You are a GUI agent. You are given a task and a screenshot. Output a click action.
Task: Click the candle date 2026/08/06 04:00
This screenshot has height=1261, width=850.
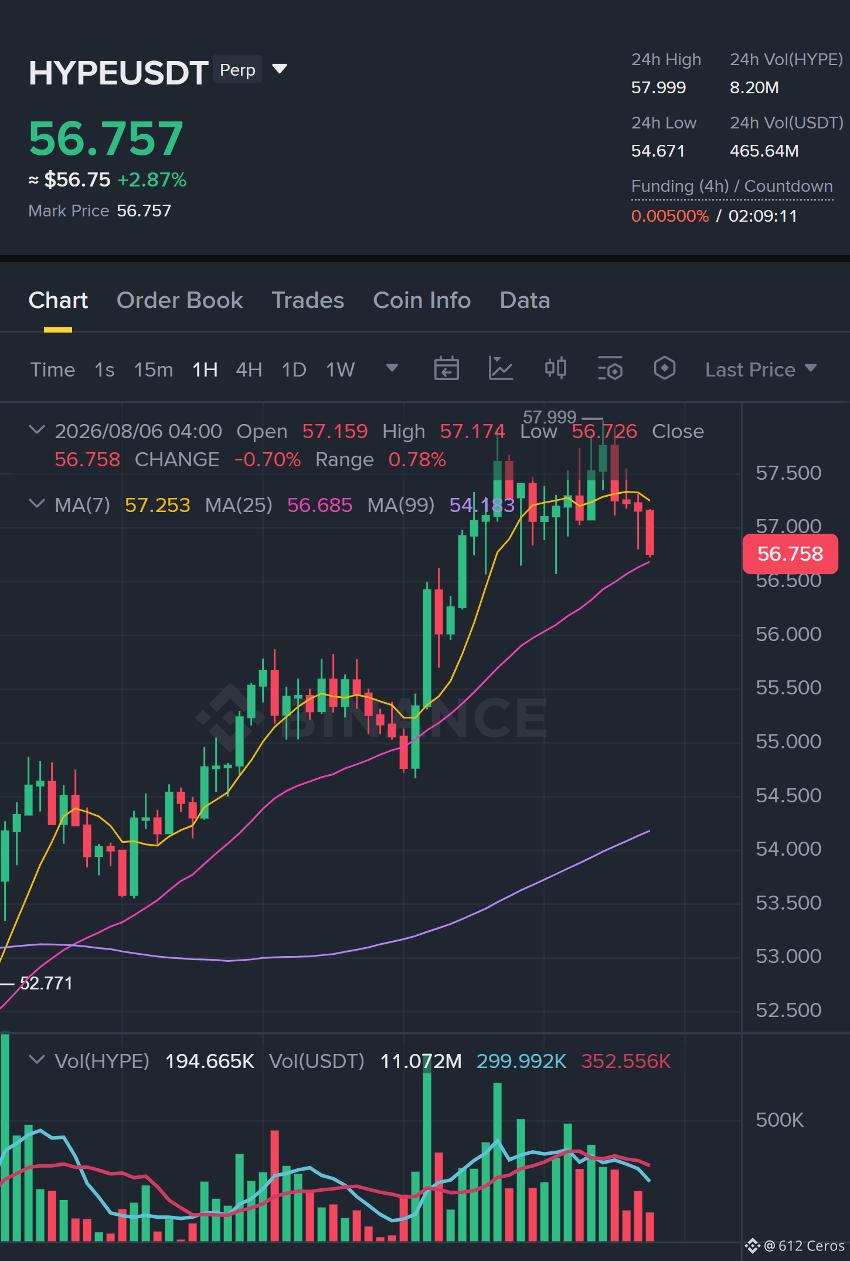click(x=138, y=431)
